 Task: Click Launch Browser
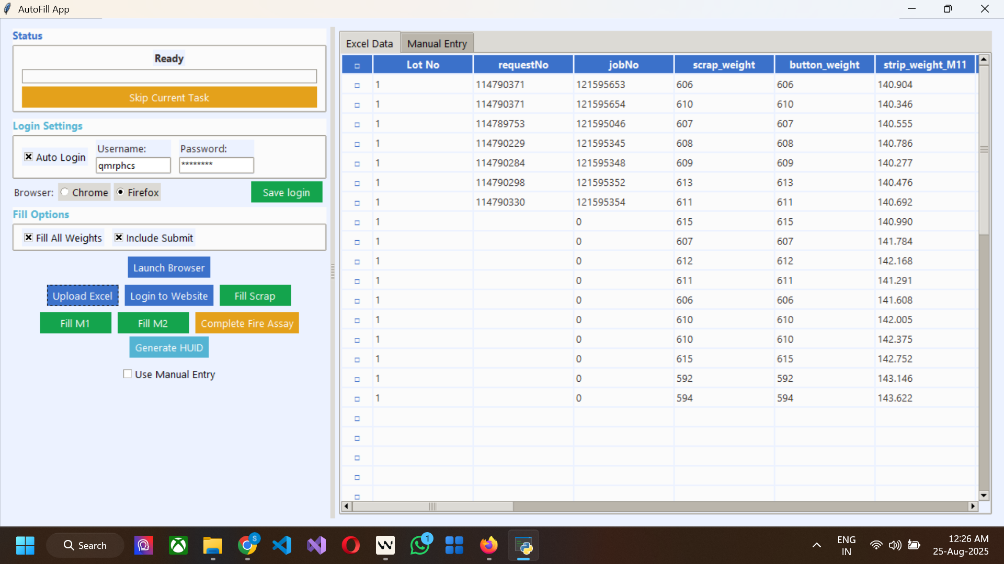click(x=168, y=267)
